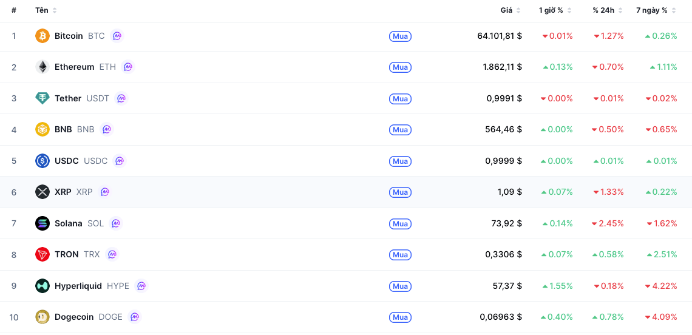Click the Tether coin logo icon

coord(42,98)
